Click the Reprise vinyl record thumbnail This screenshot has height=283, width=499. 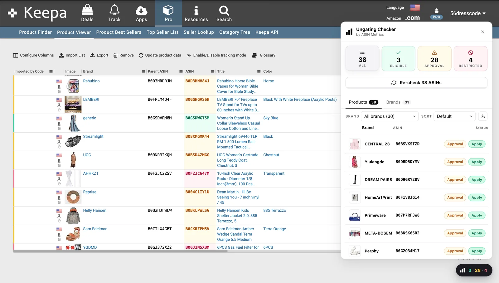(73, 197)
